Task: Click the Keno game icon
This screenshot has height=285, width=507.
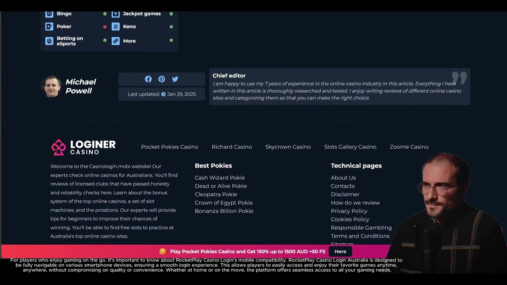Action: pos(116,27)
